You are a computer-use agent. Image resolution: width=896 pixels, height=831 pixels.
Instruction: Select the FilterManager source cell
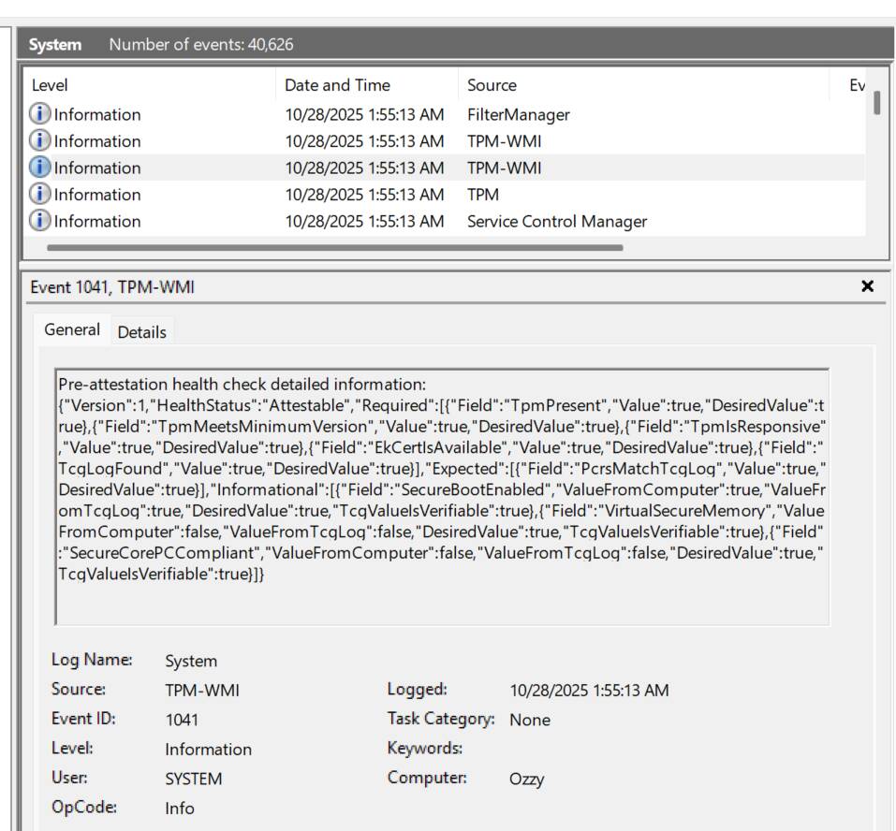point(518,115)
